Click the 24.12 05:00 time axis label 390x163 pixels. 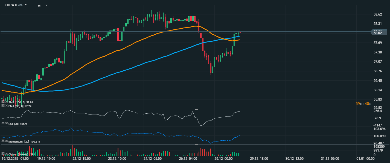(153, 158)
